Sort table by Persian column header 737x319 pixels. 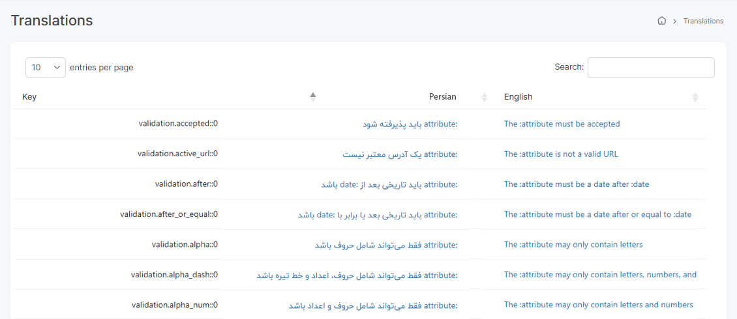click(442, 97)
